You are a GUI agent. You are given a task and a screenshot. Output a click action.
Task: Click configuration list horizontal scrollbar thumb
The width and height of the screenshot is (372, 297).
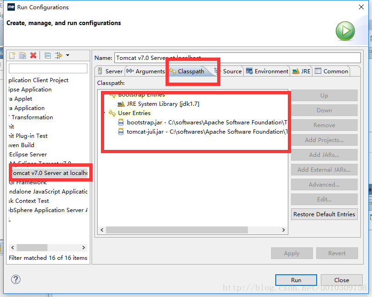[32, 247]
